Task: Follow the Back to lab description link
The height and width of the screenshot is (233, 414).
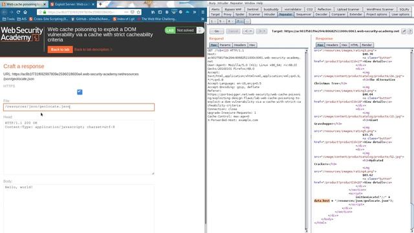Action: pyautogui.click(x=93, y=49)
